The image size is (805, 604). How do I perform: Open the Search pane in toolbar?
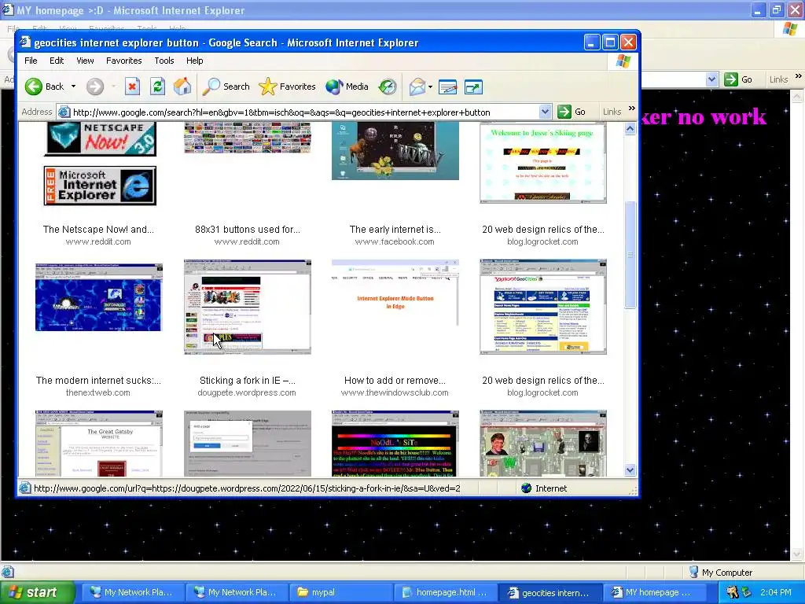[x=226, y=87]
